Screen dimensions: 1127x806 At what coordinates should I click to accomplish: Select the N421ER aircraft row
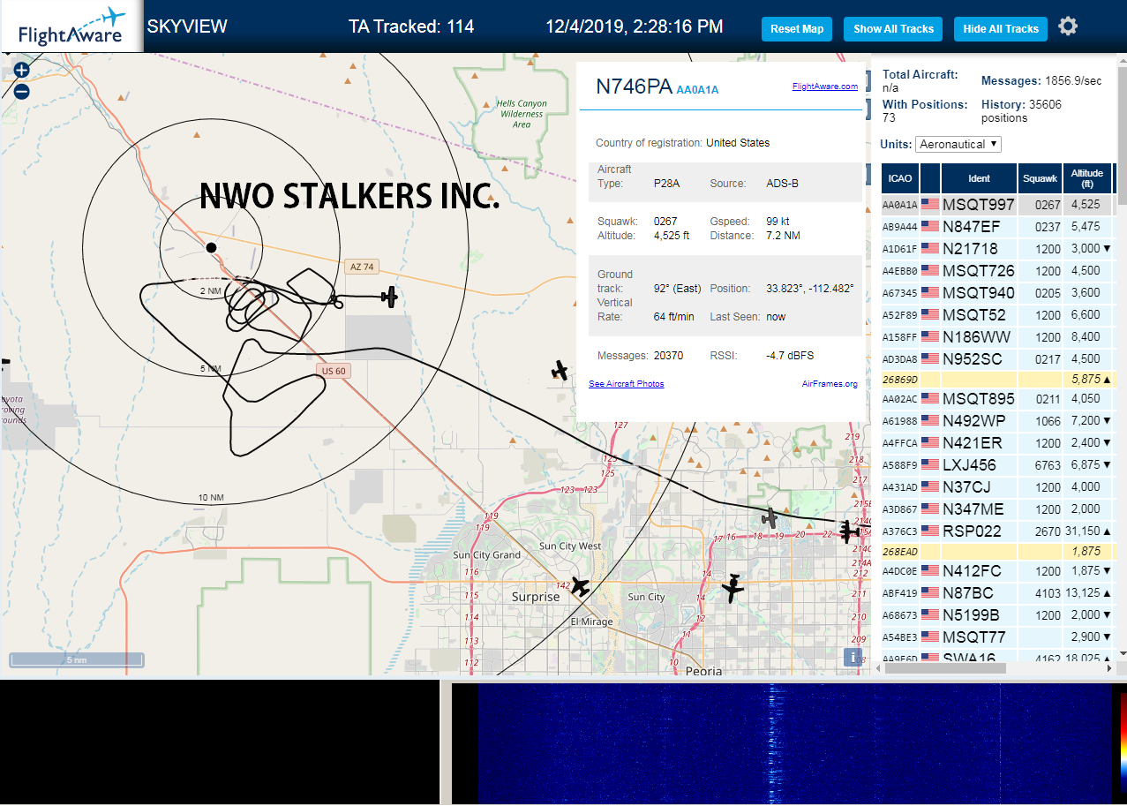pos(997,443)
